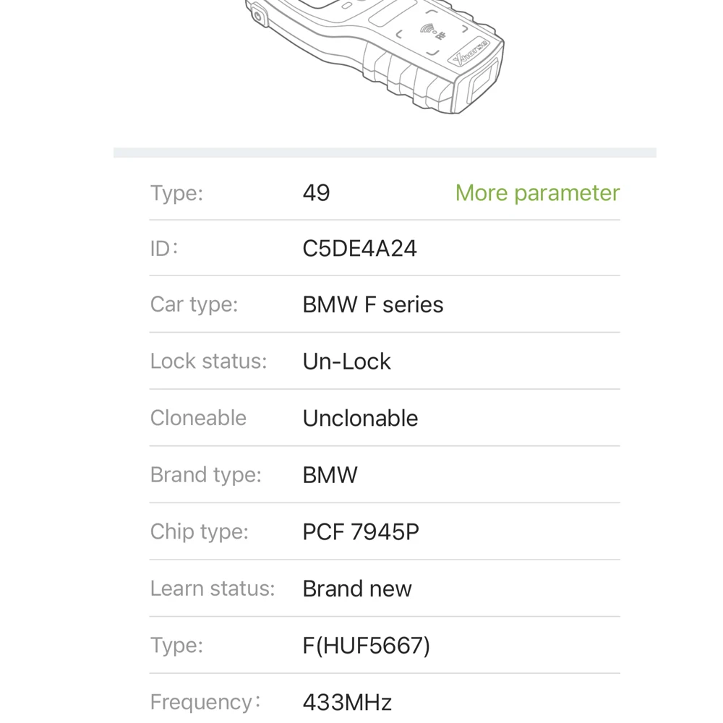Click the Brand type label

(205, 475)
